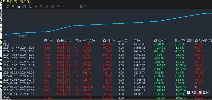212x100 pixels.
Task: Select the M tab
Action: [47, 7]
